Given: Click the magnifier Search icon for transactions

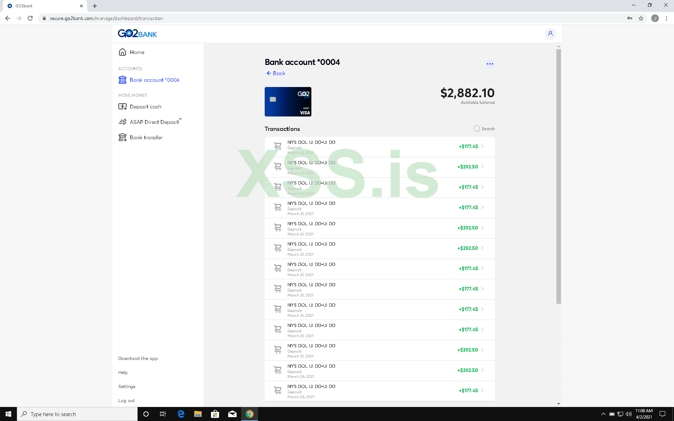Looking at the screenshot, I should (476, 129).
